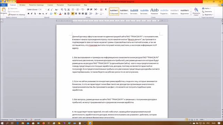Click the Save icon in quick access toolbar
Image resolution: width=223 pixels, height=125 pixels.
click(5, 1)
